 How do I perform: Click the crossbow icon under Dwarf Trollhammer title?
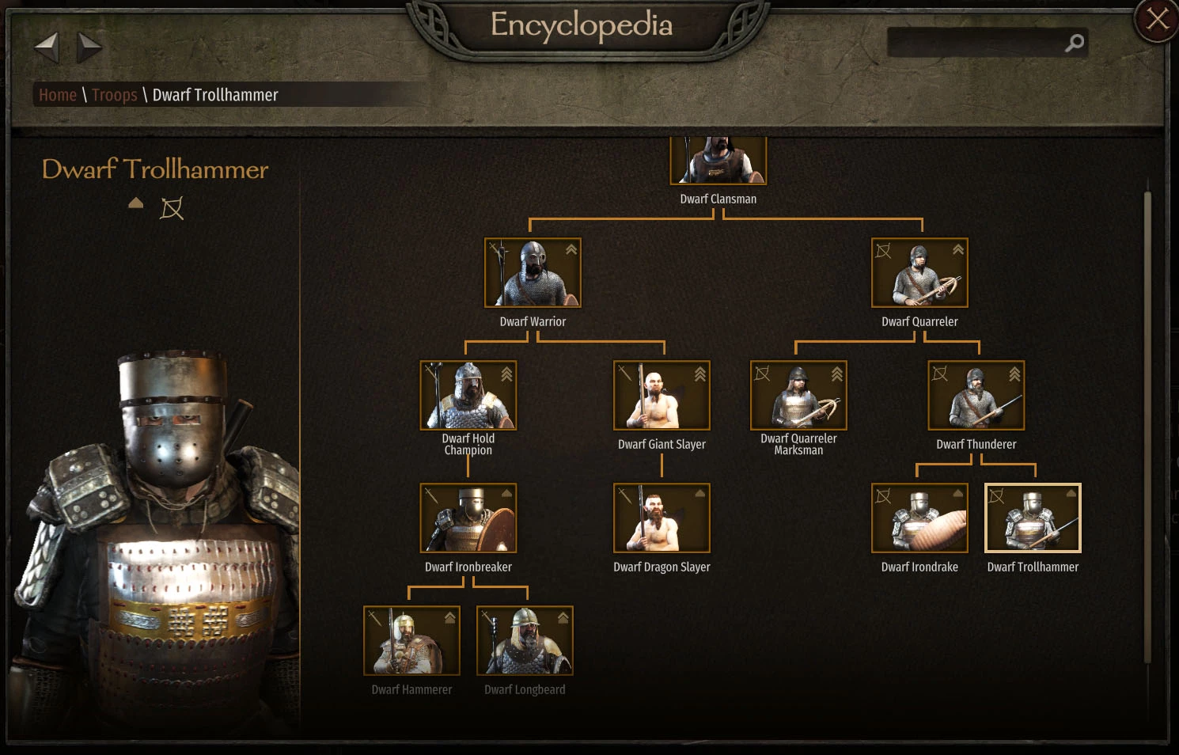click(172, 208)
